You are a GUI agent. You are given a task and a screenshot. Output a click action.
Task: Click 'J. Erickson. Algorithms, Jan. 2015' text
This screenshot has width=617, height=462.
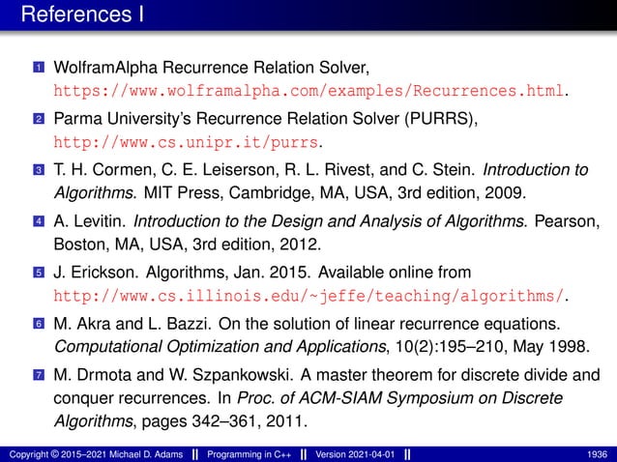point(182,273)
